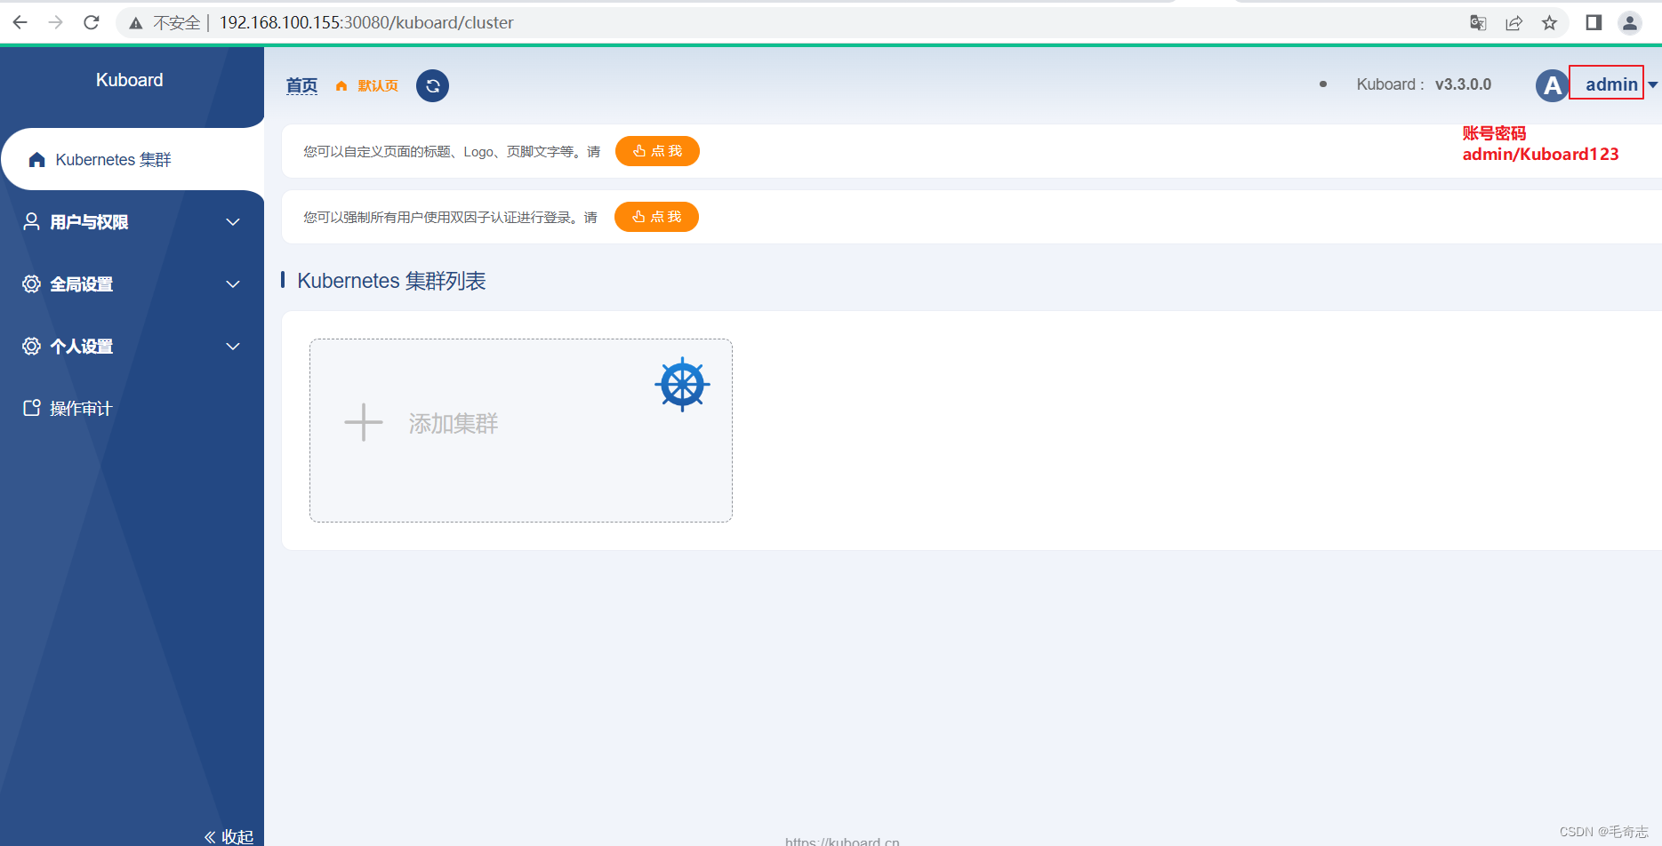Viewport: 1662px width, 846px height.
Task: Open the browser profile avatar icon
Action: (1630, 23)
